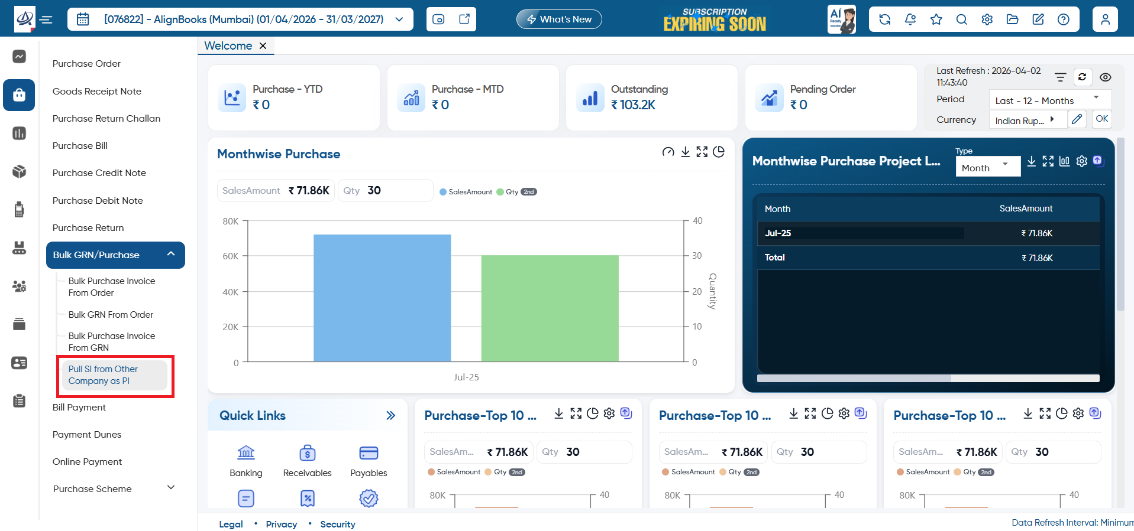1134x531 pixels.
Task: Open the Privacy link in footer
Action: tap(282, 524)
